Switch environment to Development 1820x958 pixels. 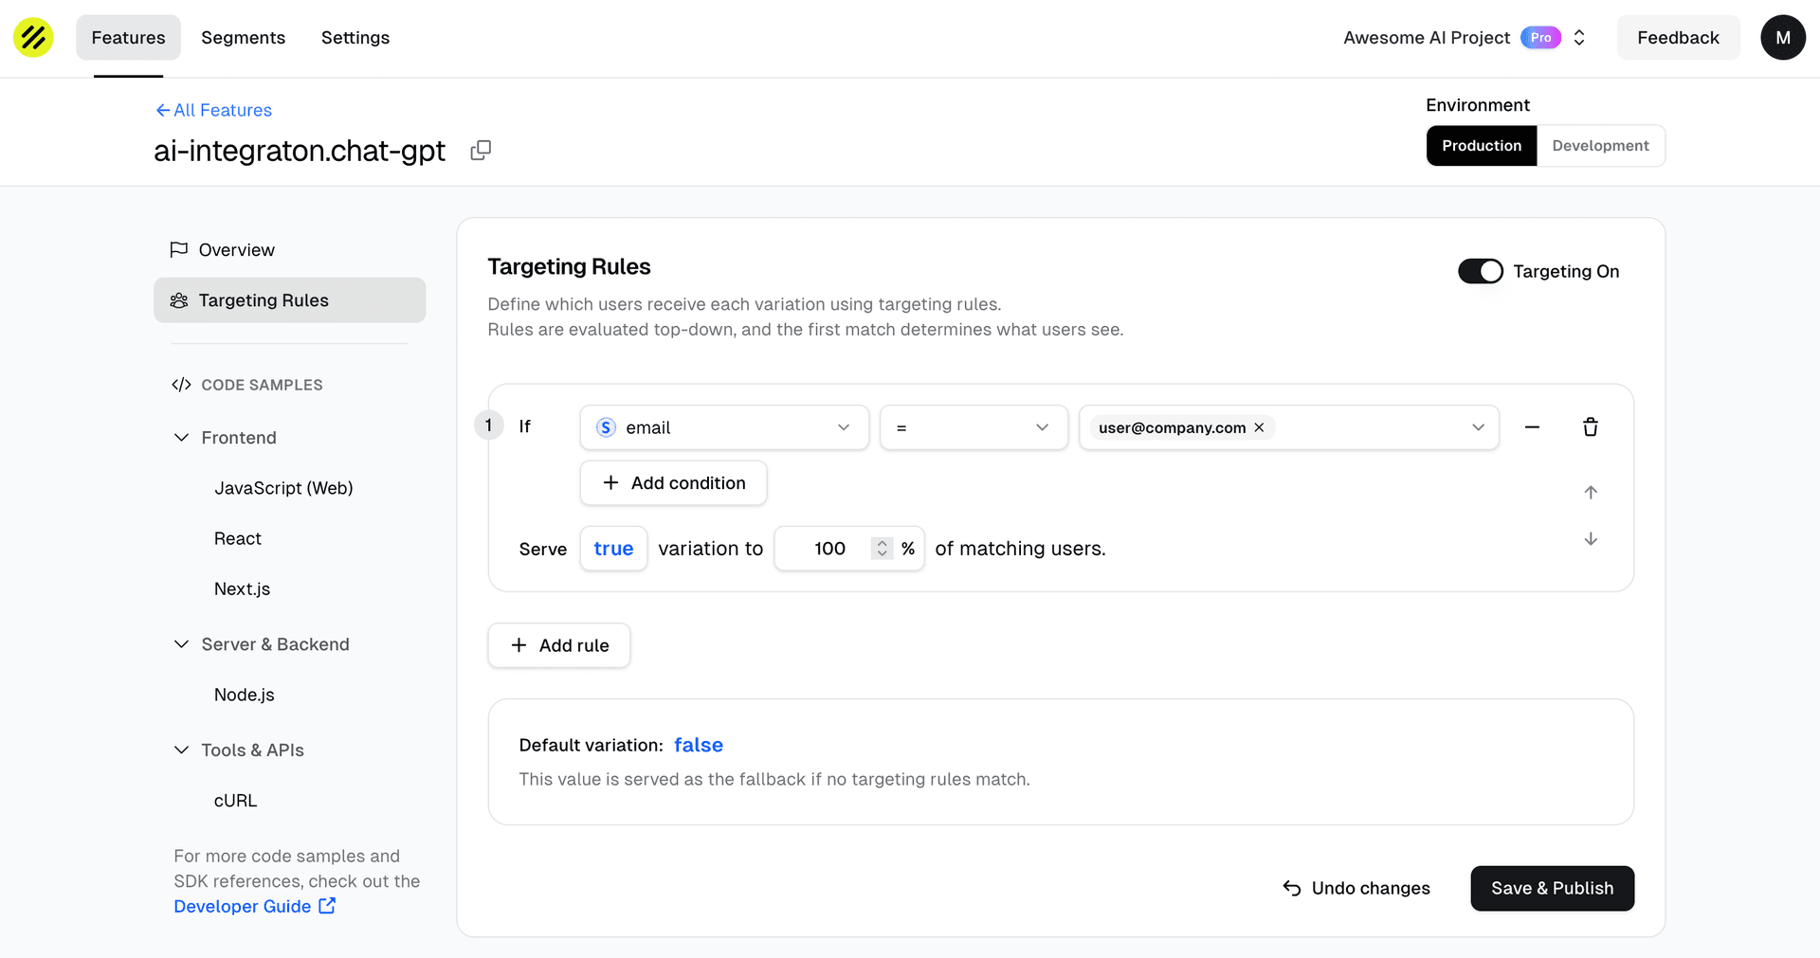pyautogui.click(x=1599, y=146)
